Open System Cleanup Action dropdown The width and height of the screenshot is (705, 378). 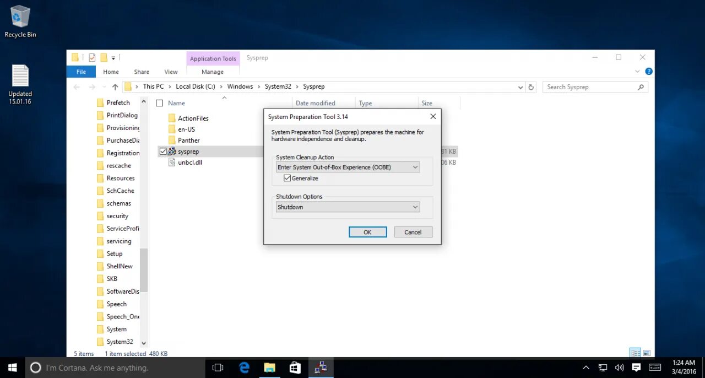click(348, 167)
